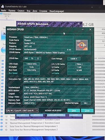
Task: Click status circle of row 1C
Action: tap(2, 126)
